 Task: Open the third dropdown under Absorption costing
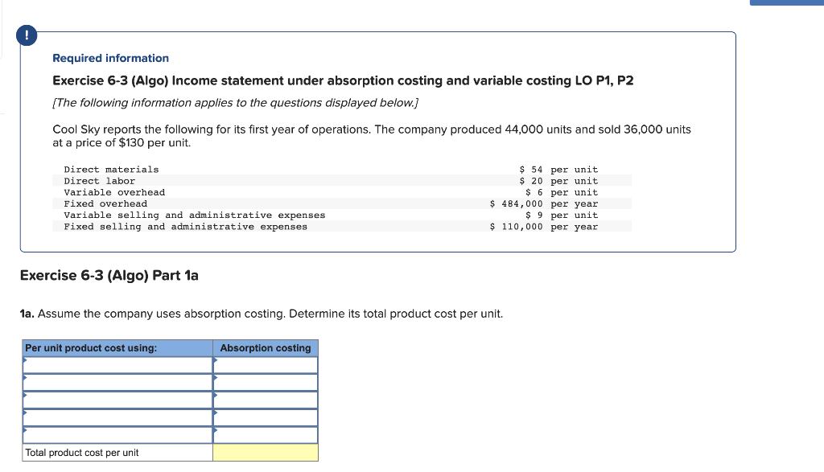click(266, 400)
